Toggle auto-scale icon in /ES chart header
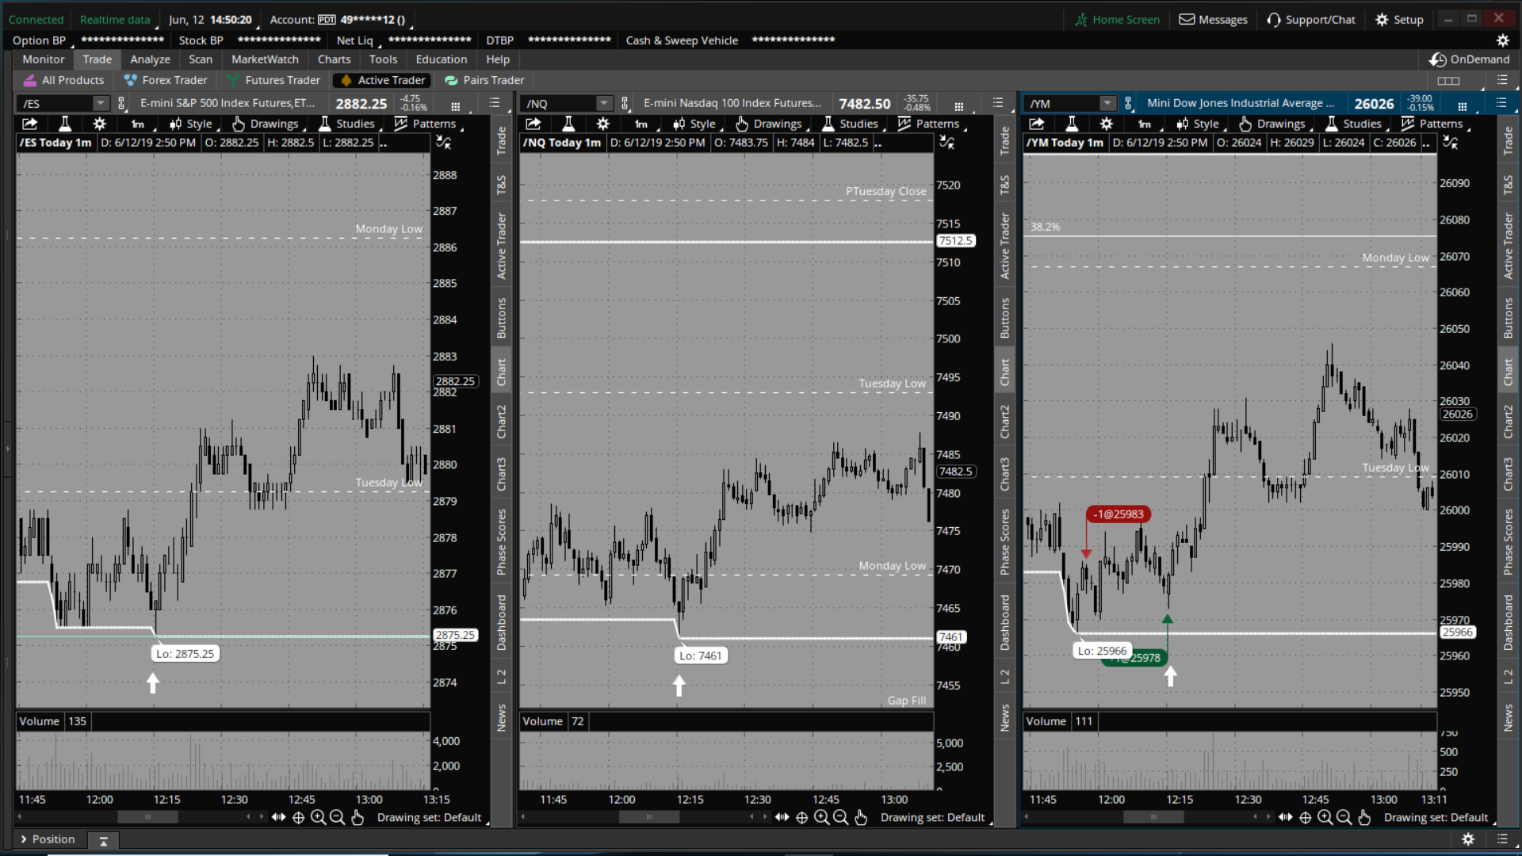This screenshot has height=856, width=1522. coord(444,143)
